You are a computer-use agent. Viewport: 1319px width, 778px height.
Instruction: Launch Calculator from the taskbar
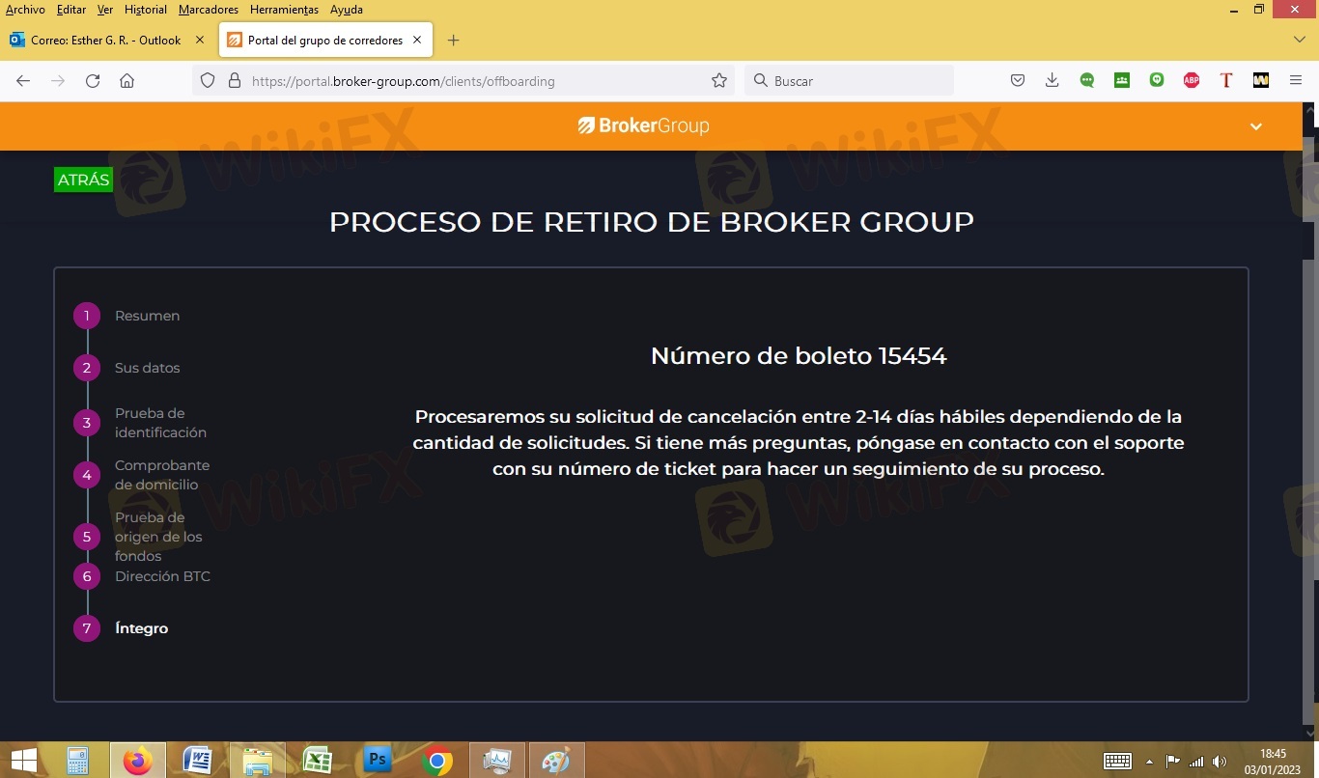click(x=78, y=761)
